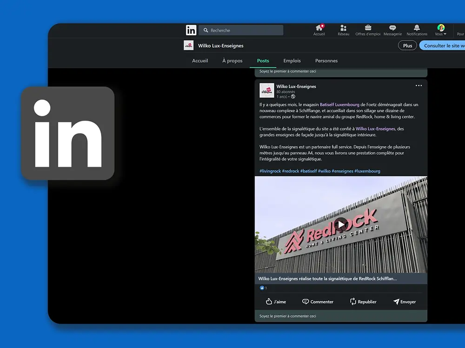Screen dimensions: 465x348
Task: Click the Commenter button
Action: 318,302
